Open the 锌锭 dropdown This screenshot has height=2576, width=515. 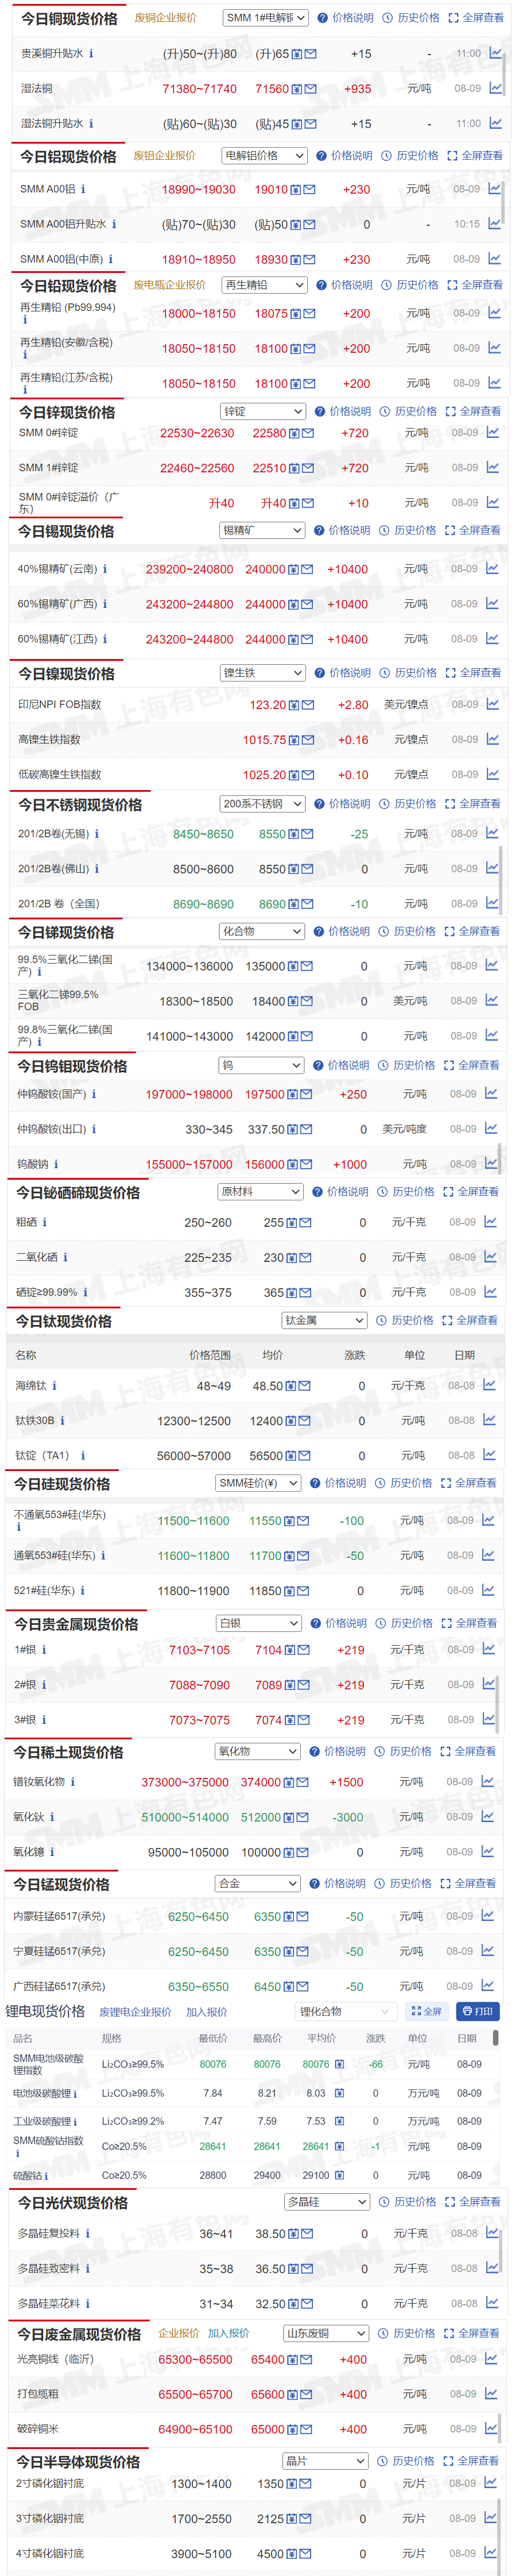point(263,411)
